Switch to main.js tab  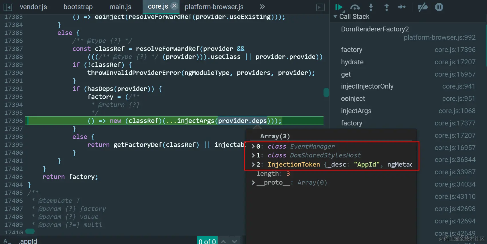[x=121, y=7]
